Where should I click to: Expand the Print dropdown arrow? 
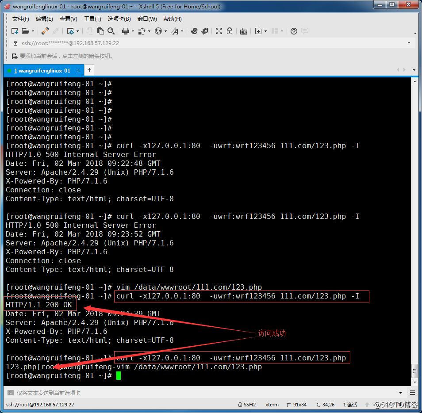[x=133, y=31]
